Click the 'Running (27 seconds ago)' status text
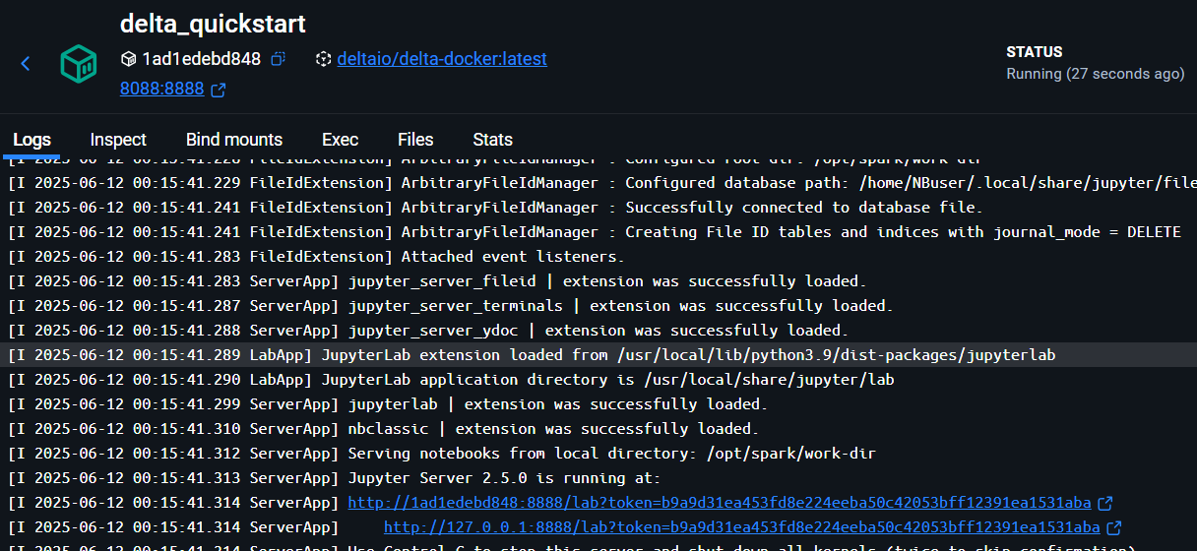 click(x=1095, y=74)
